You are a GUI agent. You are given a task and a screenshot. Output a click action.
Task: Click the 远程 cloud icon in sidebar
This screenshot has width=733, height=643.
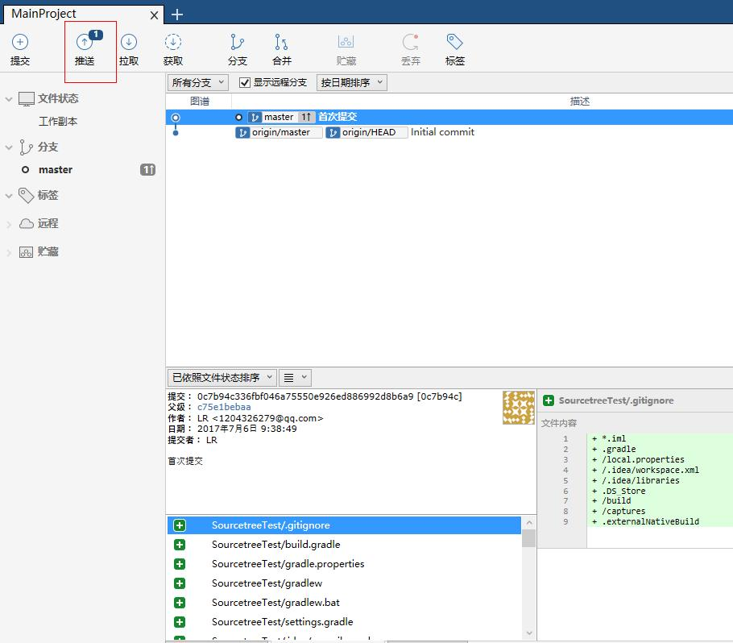pyautogui.click(x=26, y=223)
